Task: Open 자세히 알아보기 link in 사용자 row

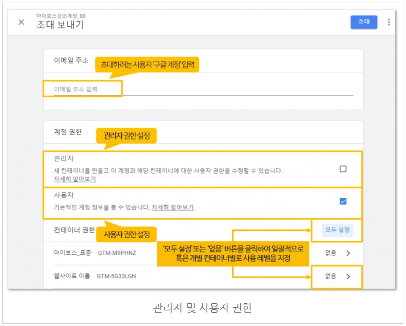Action: [x=173, y=208]
